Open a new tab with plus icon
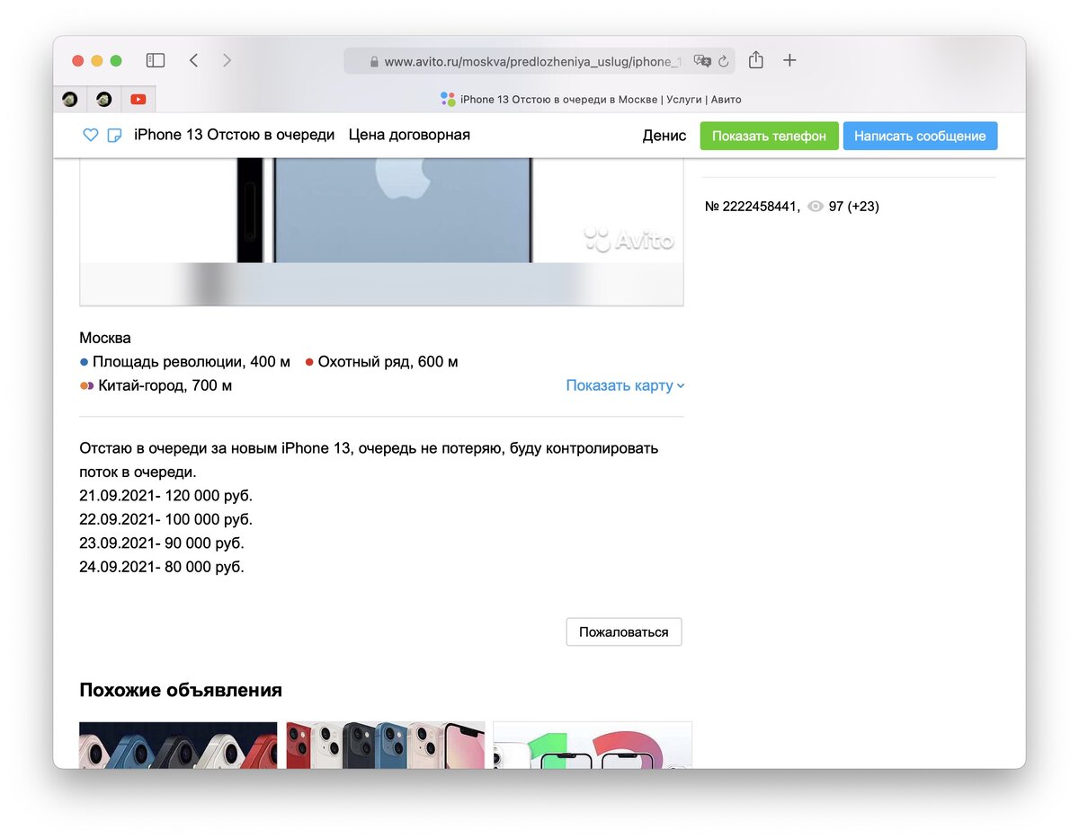 coord(789,60)
